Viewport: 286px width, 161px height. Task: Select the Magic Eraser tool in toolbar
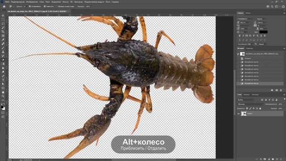(x=3, y=59)
